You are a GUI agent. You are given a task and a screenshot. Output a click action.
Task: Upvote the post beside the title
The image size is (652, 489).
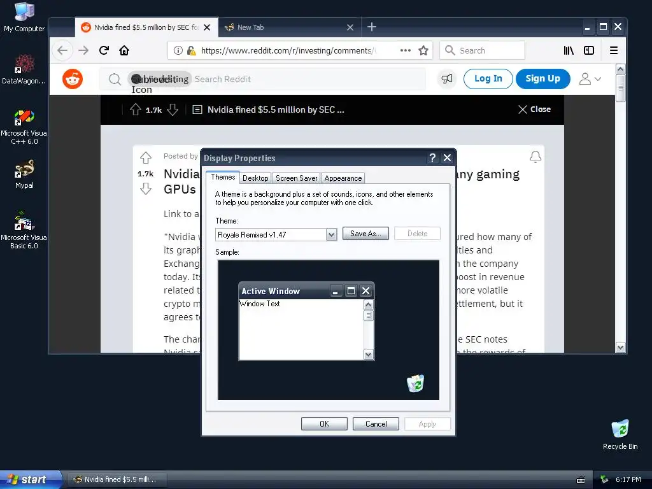[x=146, y=158]
